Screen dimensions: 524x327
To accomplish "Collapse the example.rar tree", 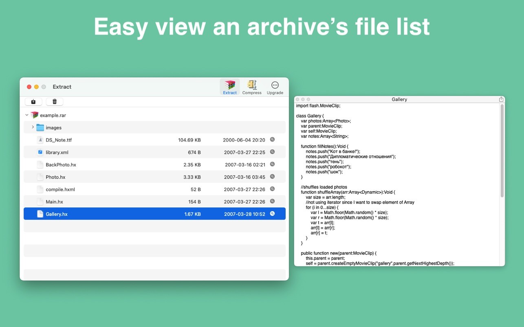I will [26, 115].
